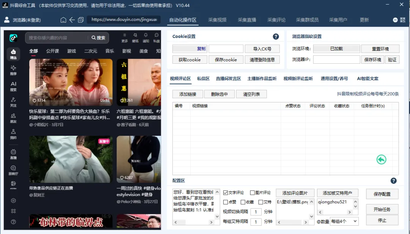This screenshot has height=234, width=410.
Task: Open the 推荐 section from the sidebar
Action: [x=13, y=70]
